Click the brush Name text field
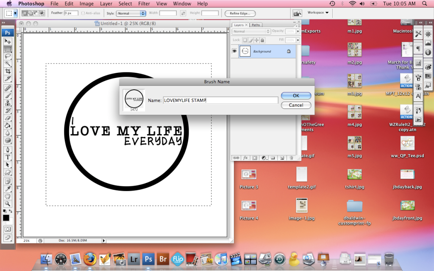434x271 pixels. (220, 100)
